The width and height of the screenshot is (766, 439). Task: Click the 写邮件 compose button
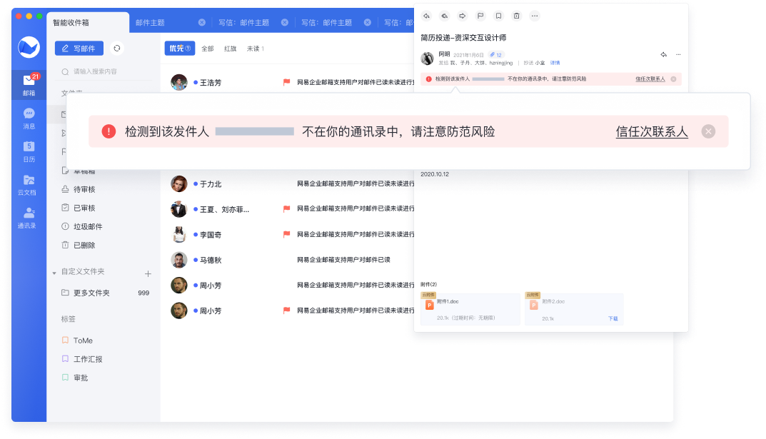[x=79, y=49]
